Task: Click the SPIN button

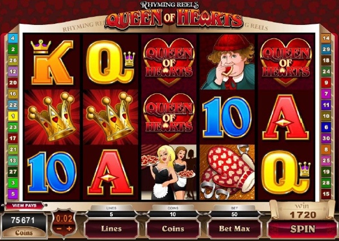Action: pos(302,229)
